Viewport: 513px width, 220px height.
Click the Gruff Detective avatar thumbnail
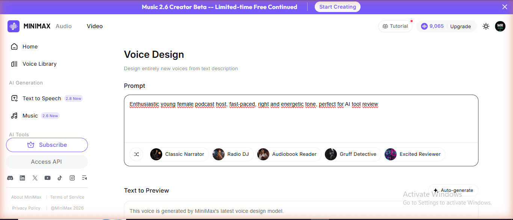tap(331, 154)
